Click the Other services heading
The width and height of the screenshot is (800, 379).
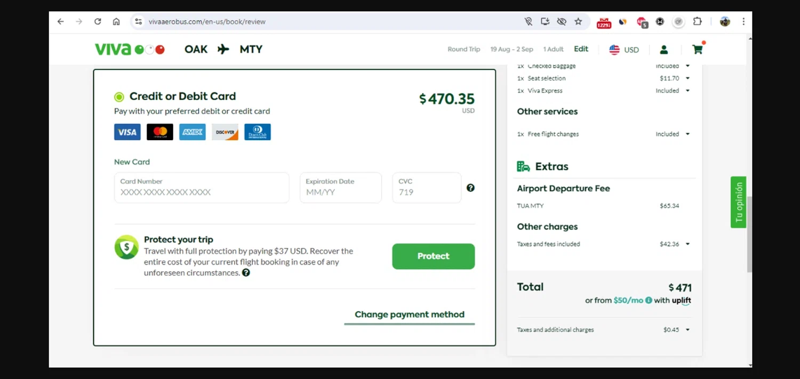(x=547, y=112)
